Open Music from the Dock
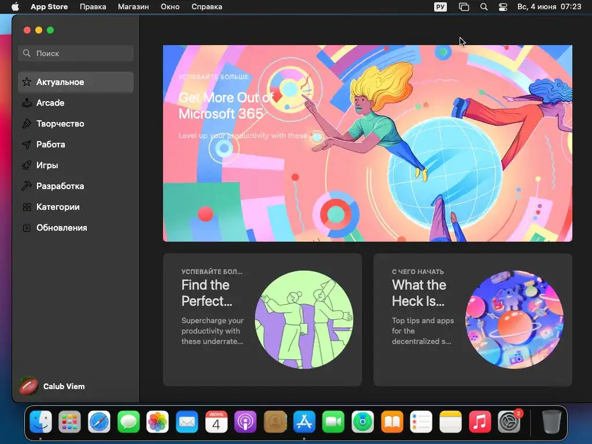 pos(479,421)
